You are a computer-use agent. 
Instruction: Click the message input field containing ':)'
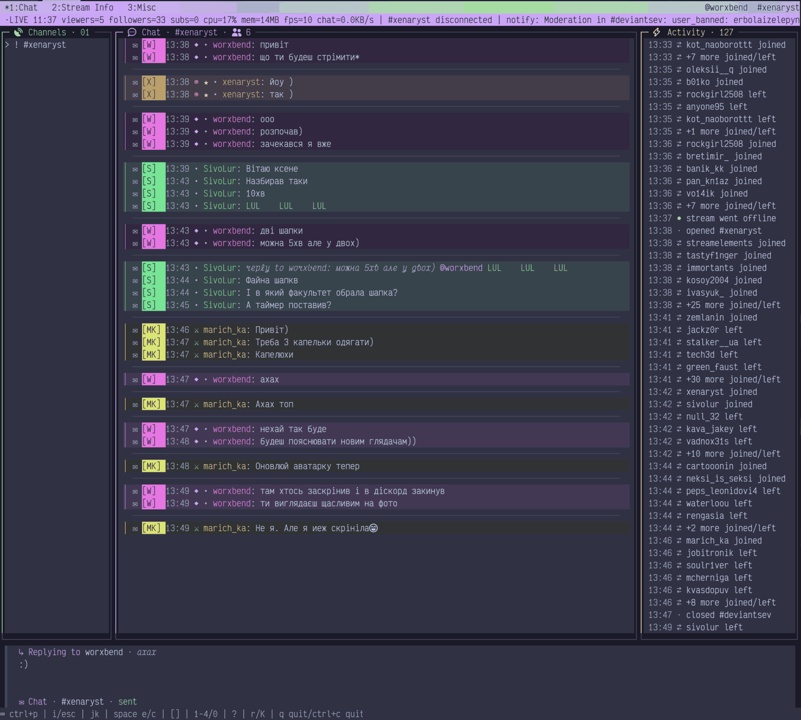tap(400, 664)
